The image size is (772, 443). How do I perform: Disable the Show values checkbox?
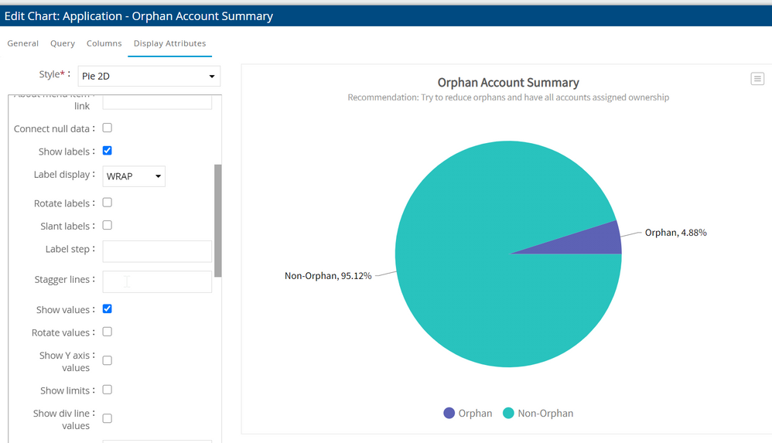pyautogui.click(x=108, y=309)
